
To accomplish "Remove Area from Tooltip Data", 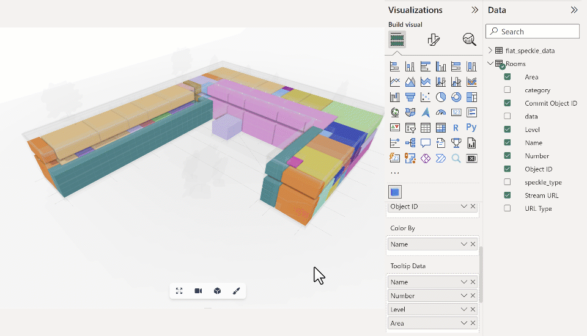I will [473, 323].
